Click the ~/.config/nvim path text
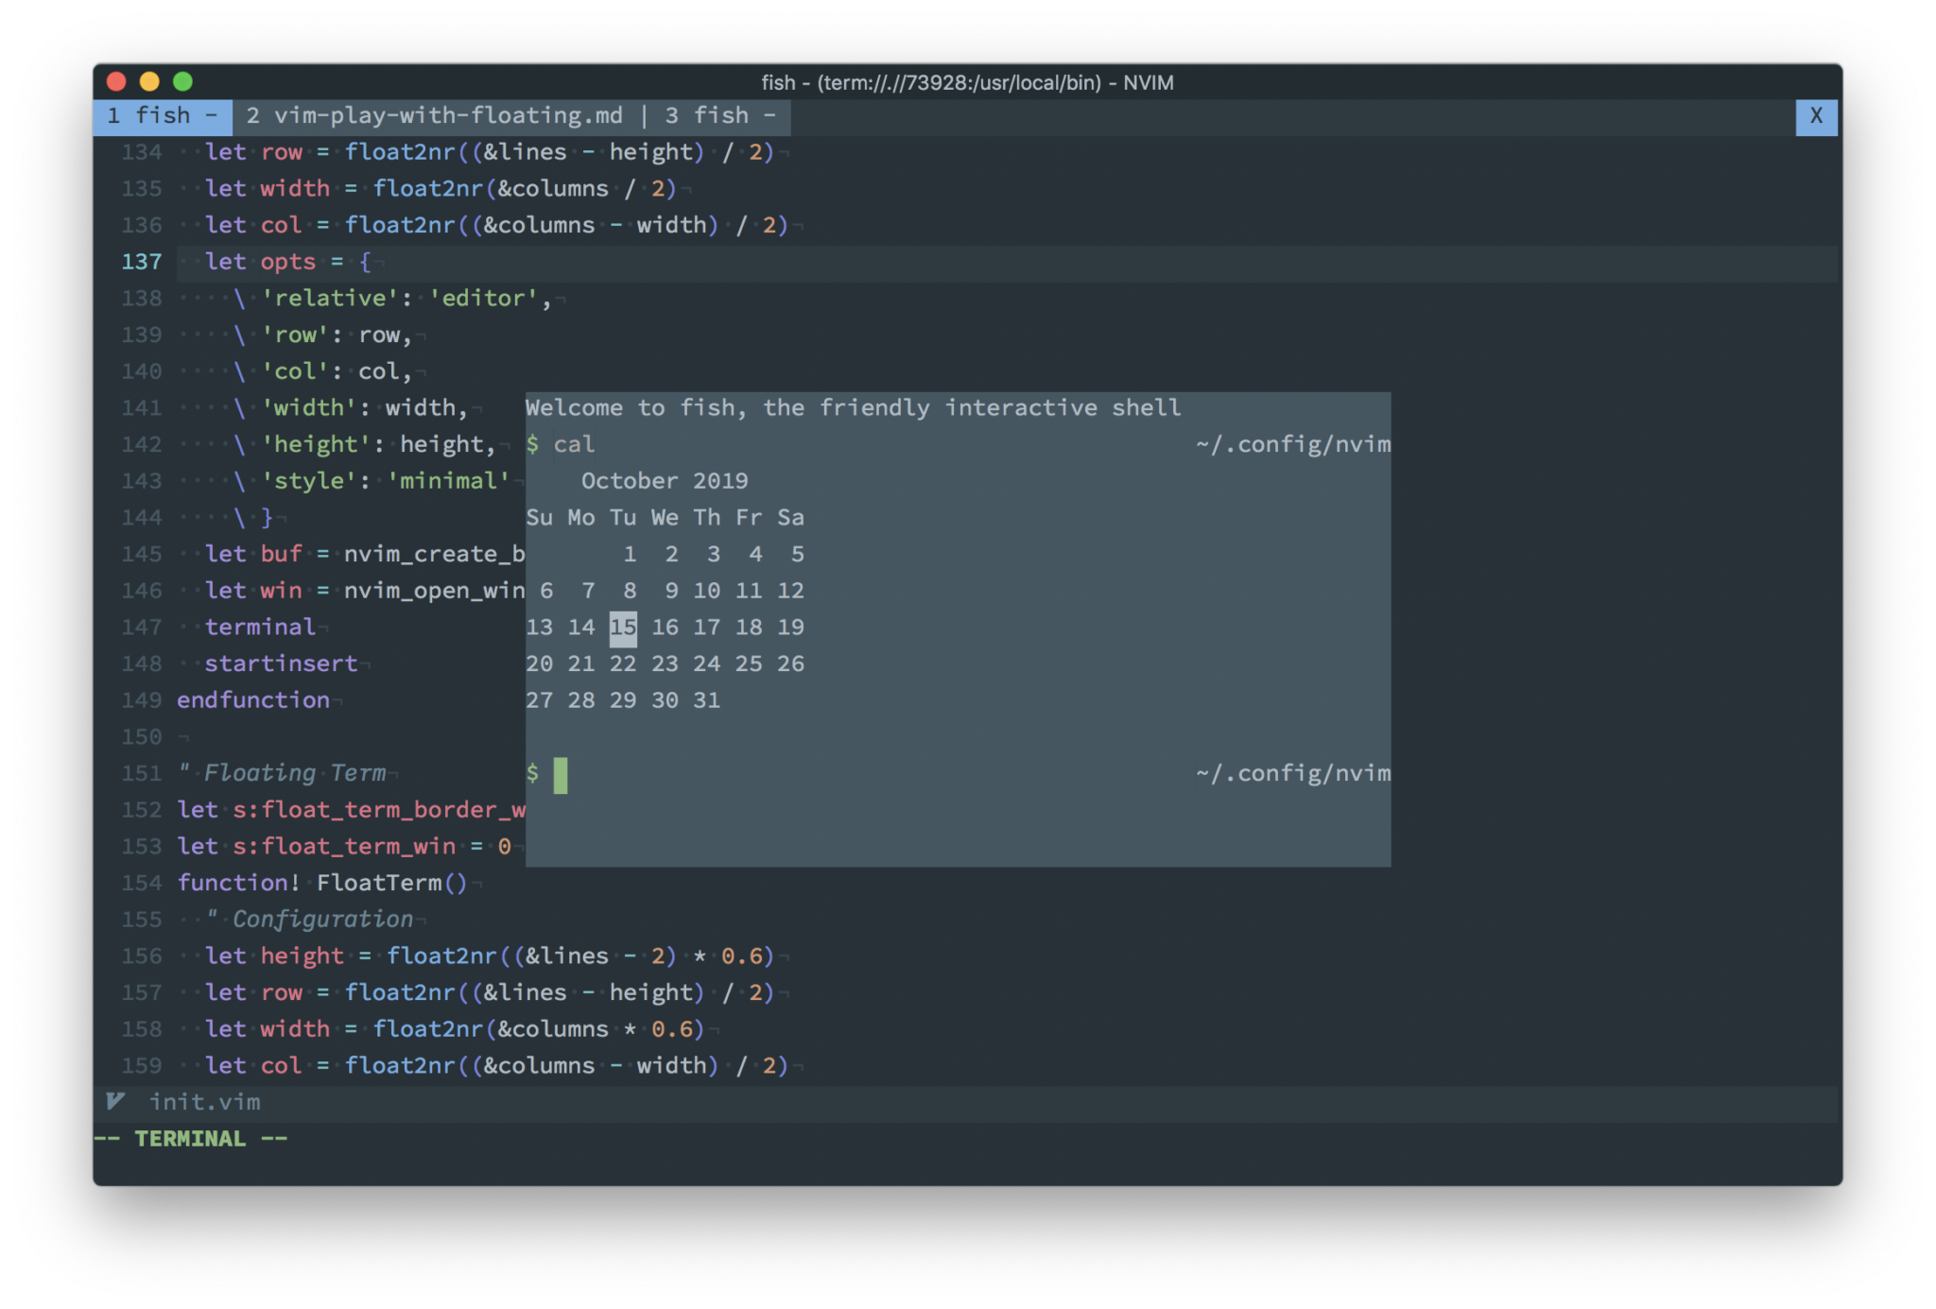This screenshot has width=1936, height=1309. [x=1291, y=444]
